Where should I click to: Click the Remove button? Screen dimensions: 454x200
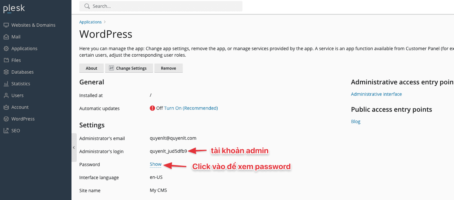click(x=168, y=68)
